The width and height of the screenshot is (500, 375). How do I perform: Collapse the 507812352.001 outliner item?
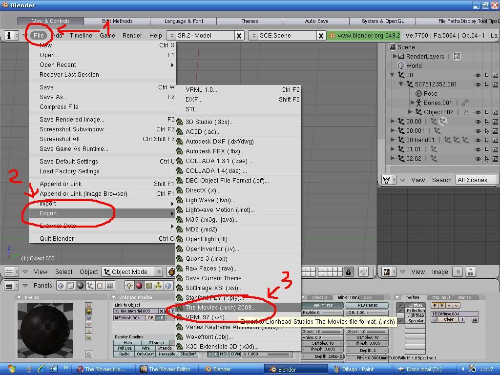tap(401, 84)
